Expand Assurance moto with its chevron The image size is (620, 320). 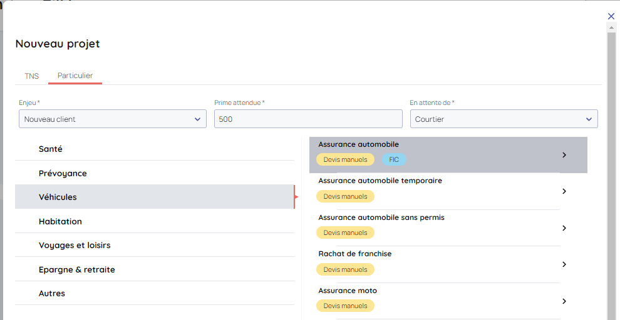click(564, 301)
